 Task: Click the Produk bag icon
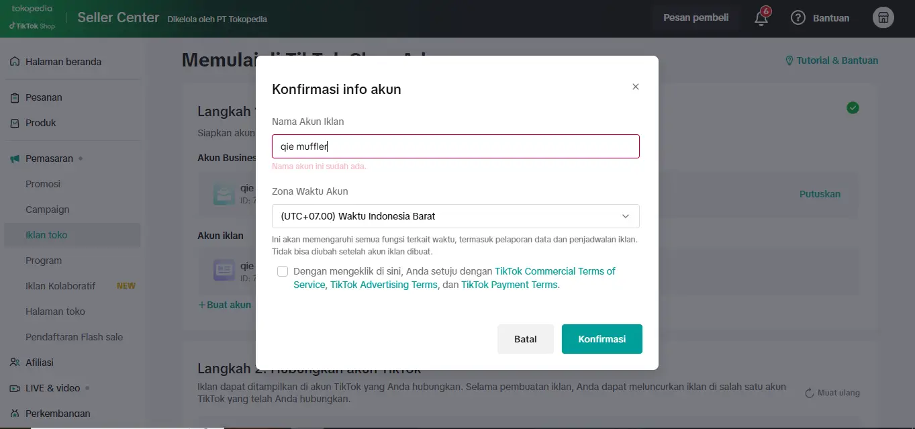coord(15,124)
